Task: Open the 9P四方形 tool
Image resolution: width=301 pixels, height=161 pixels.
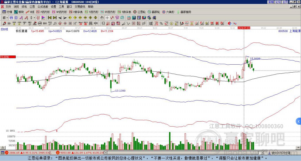Action: pyautogui.click(x=59, y=12)
